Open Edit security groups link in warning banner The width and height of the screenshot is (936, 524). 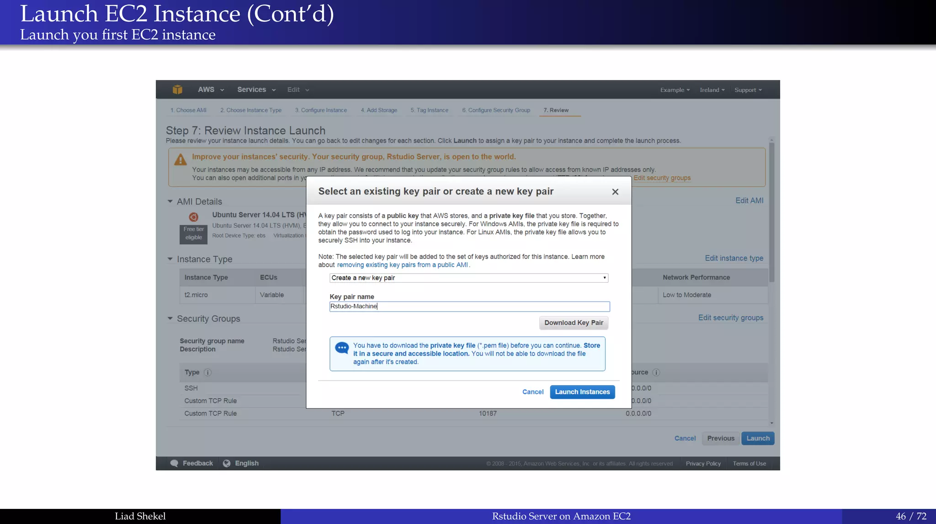(662, 178)
